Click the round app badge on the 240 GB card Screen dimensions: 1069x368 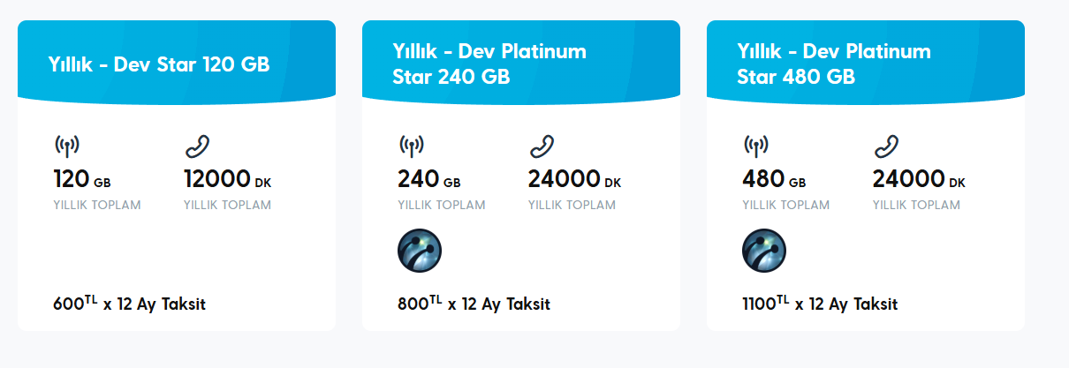pyautogui.click(x=420, y=251)
